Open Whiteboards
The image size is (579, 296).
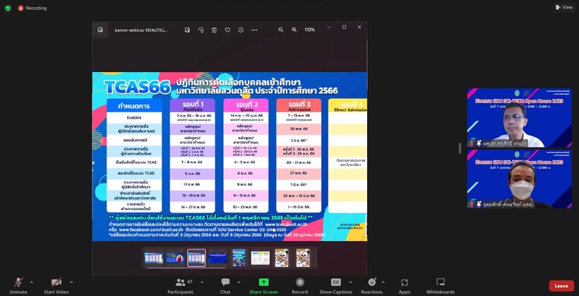pyautogui.click(x=441, y=285)
